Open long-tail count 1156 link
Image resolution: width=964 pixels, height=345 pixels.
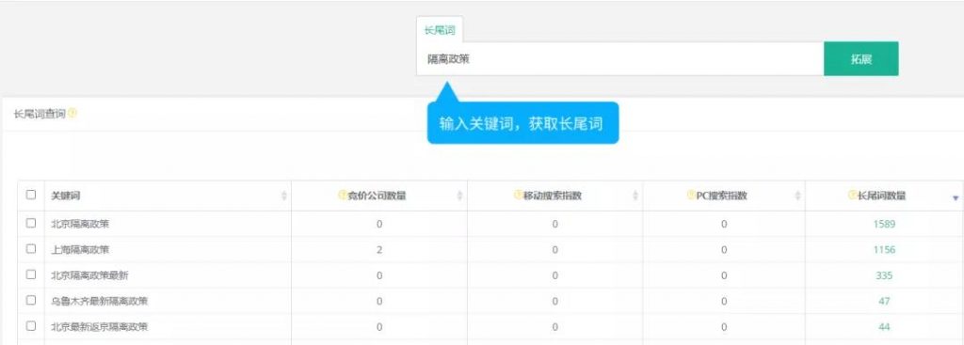coord(884,250)
